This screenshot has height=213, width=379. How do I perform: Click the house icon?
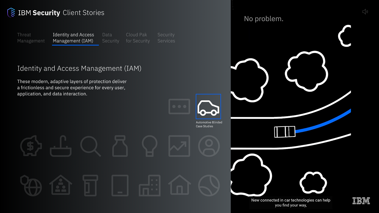(x=179, y=185)
